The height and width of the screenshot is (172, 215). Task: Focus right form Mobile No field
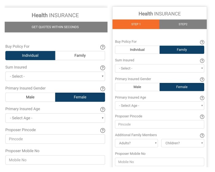tap(159, 162)
